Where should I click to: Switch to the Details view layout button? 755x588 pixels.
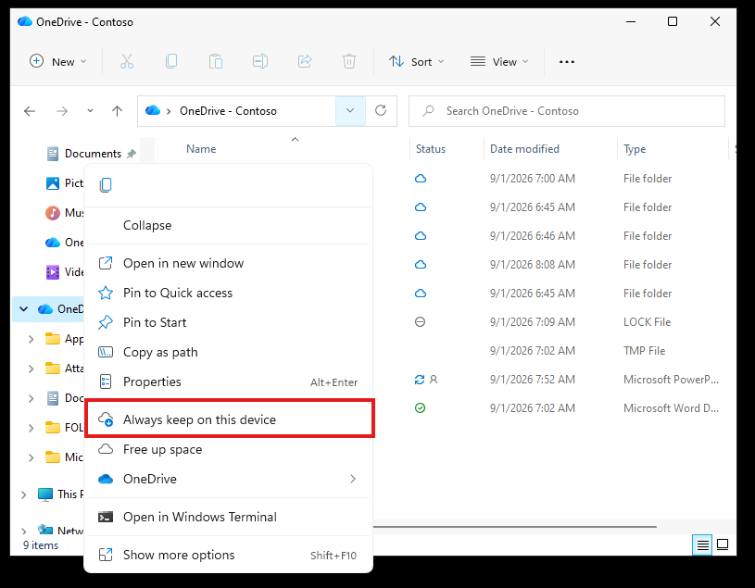(702, 545)
